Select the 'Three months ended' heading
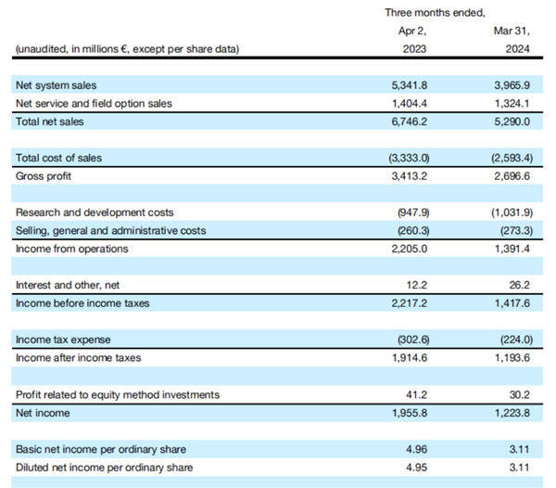This screenshot has height=488, width=556. (x=435, y=12)
